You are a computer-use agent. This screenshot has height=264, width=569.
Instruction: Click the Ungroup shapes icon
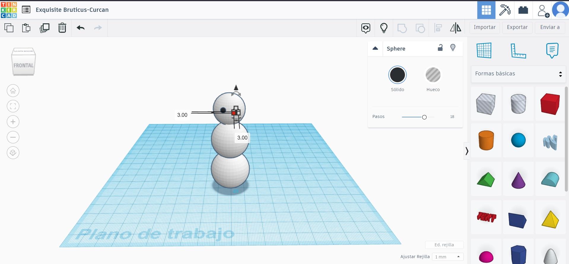[x=420, y=28]
